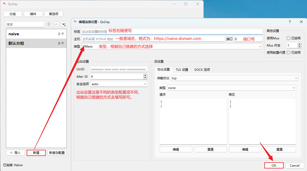Image resolution: width=307 pixels, height=171 pixels.
Task: Click the OK button
Action: click(274, 165)
